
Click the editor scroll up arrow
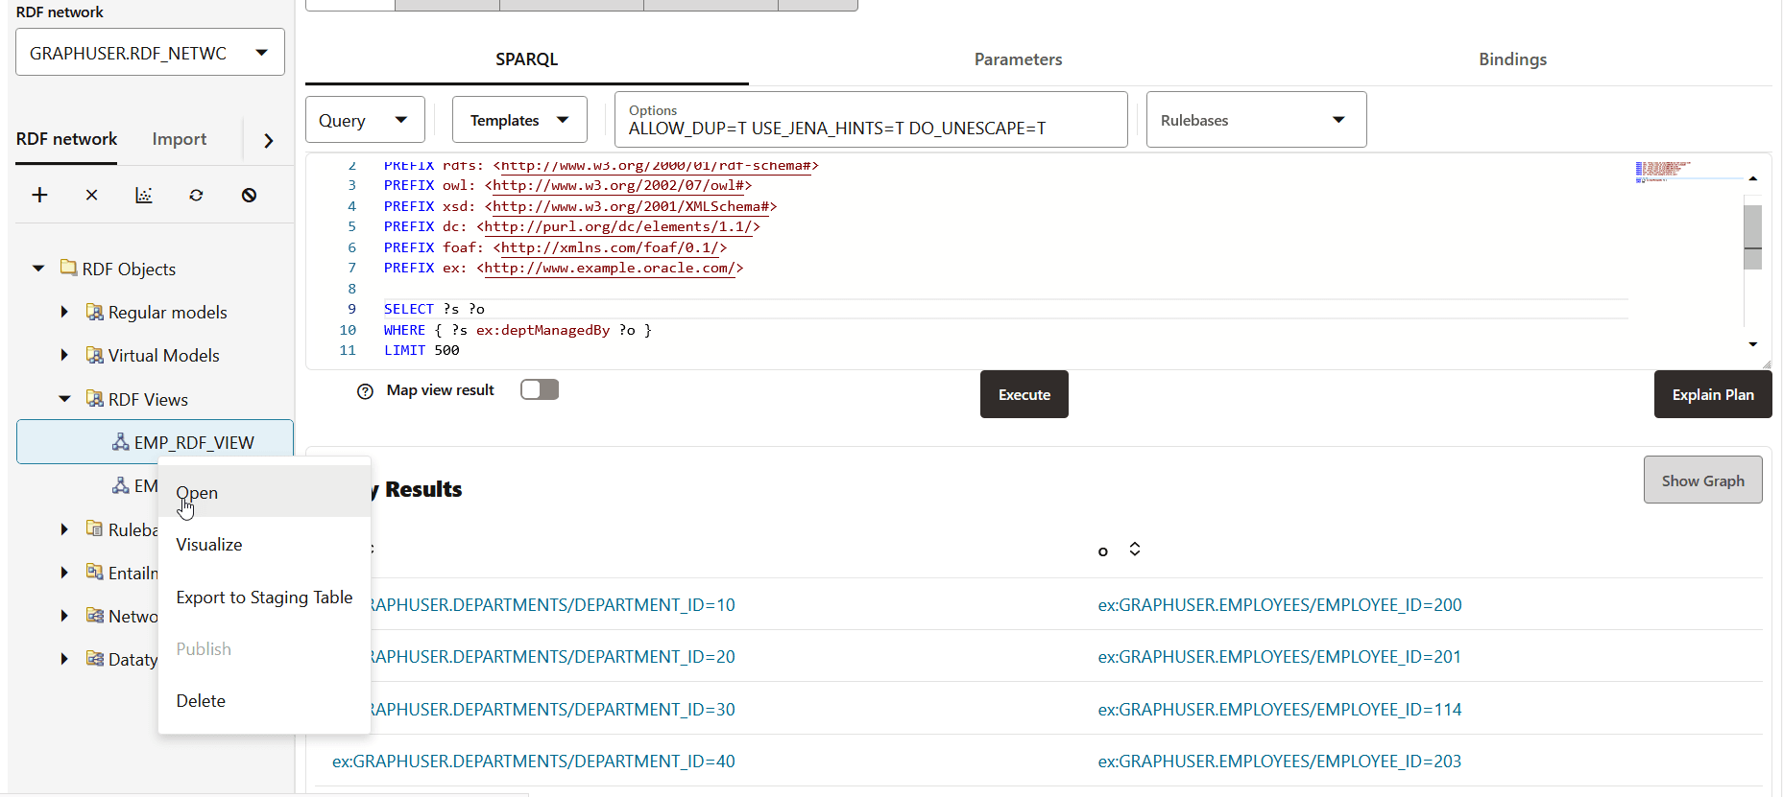[1753, 178]
